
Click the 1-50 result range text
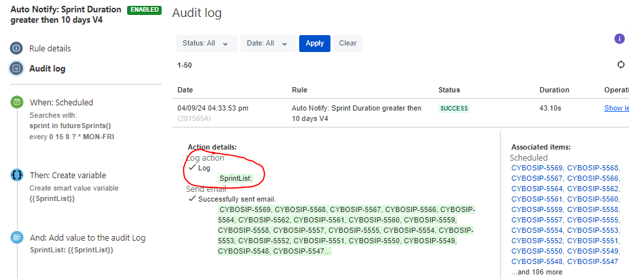pos(184,65)
